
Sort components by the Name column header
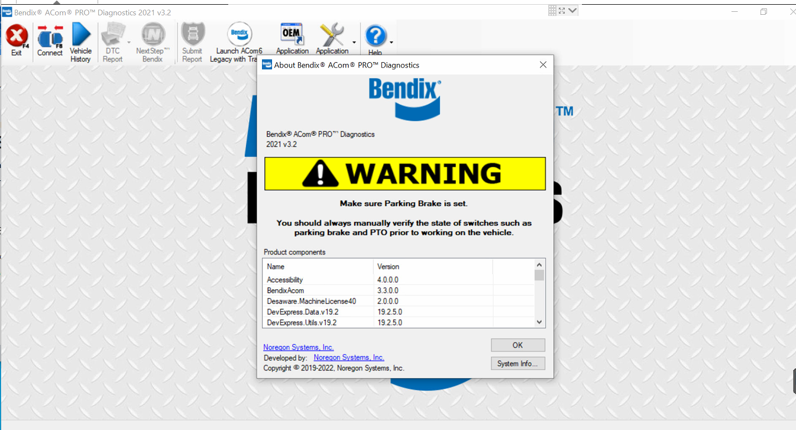click(318, 267)
